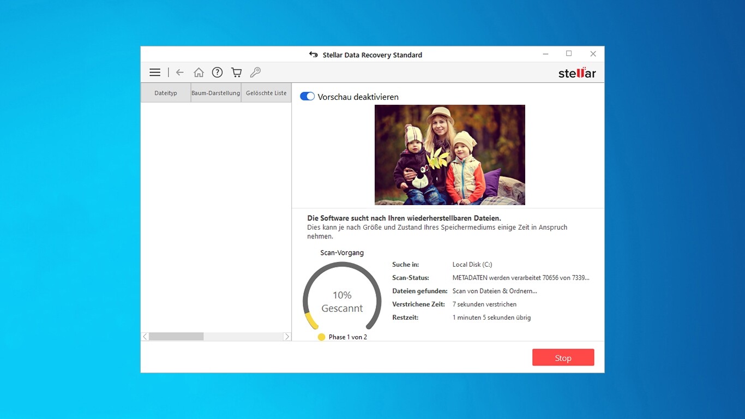
Task: Click the 'Suche in:' label
Action: point(405,265)
